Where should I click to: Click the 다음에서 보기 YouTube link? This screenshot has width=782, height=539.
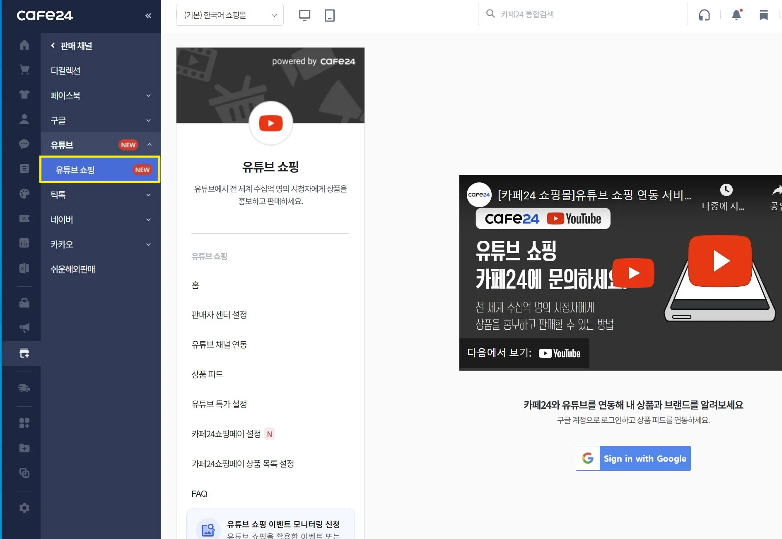pyautogui.click(x=524, y=353)
